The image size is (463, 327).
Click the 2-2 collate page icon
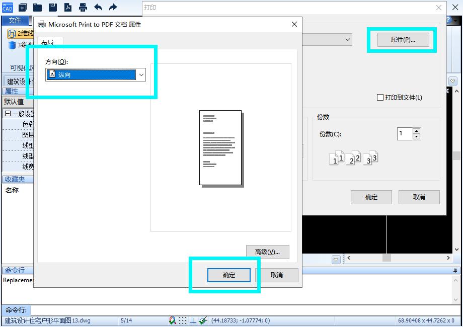click(353, 158)
